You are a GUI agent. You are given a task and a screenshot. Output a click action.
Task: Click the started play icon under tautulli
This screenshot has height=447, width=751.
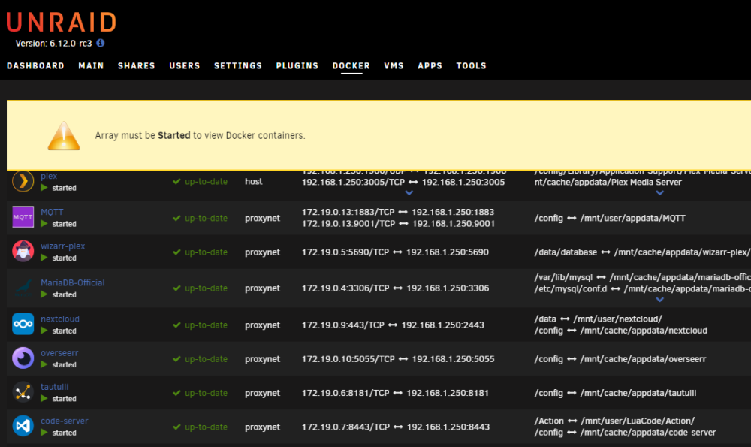(44, 399)
